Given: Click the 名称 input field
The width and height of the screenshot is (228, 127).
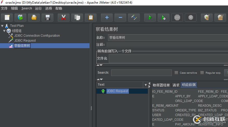Looking at the screenshot, I should [168, 37].
